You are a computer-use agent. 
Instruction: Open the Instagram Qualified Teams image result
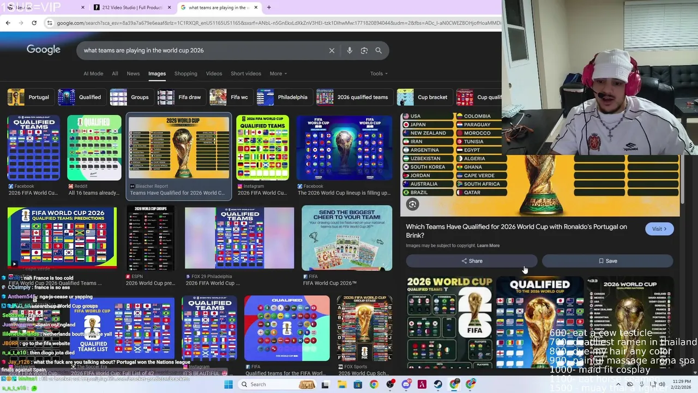pyautogui.click(x=262, y=156)
